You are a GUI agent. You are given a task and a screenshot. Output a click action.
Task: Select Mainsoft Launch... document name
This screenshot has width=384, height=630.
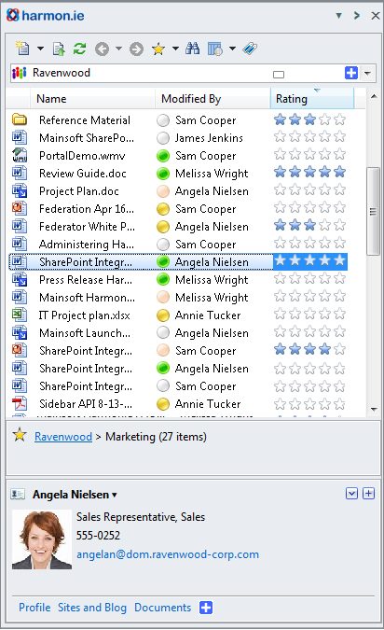click(85, 332)
